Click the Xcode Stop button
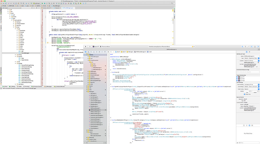Viewport: 260px width, 144px height. pos(90,47)
